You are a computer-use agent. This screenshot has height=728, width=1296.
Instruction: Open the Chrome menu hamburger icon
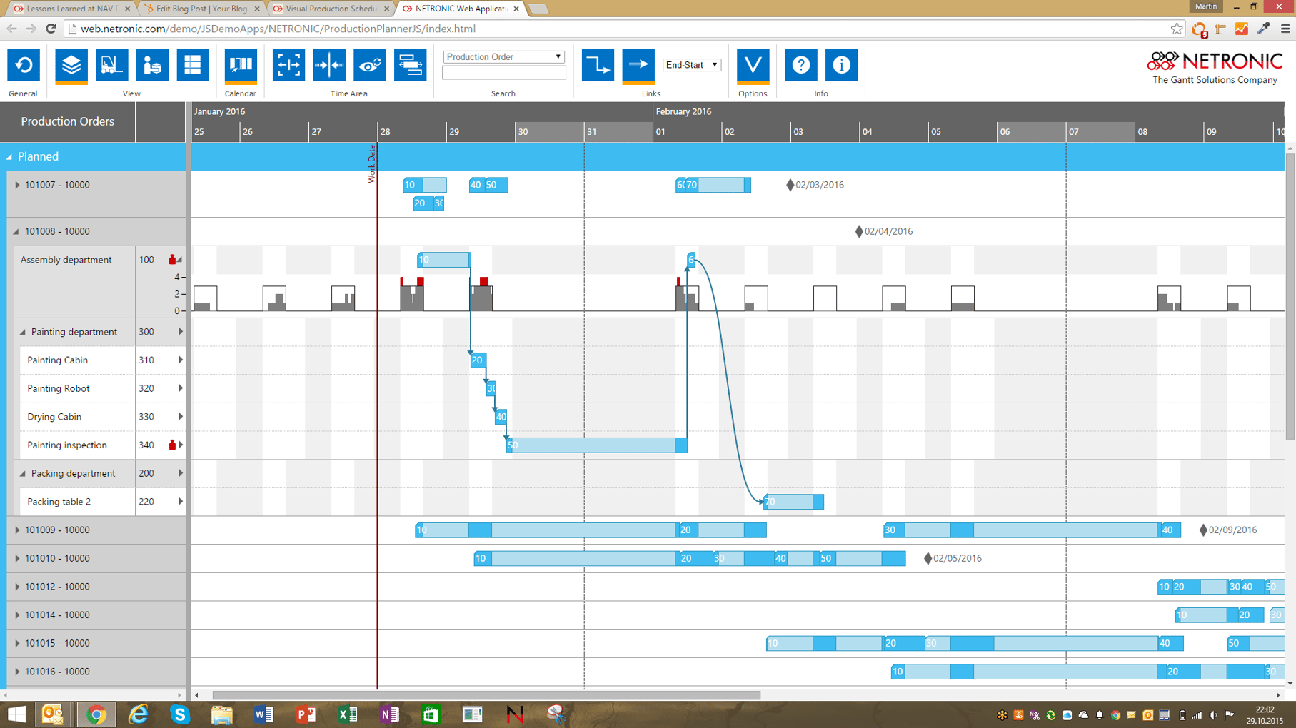click(x=1285, y=29)
